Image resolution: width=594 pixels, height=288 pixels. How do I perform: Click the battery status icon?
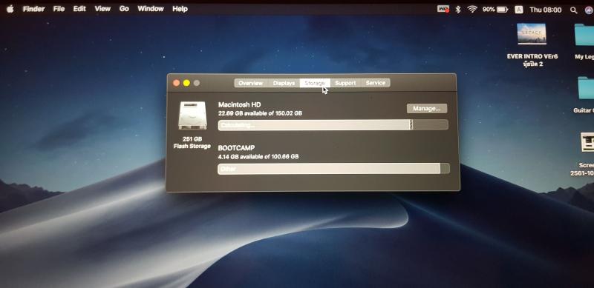pos(502,10)
